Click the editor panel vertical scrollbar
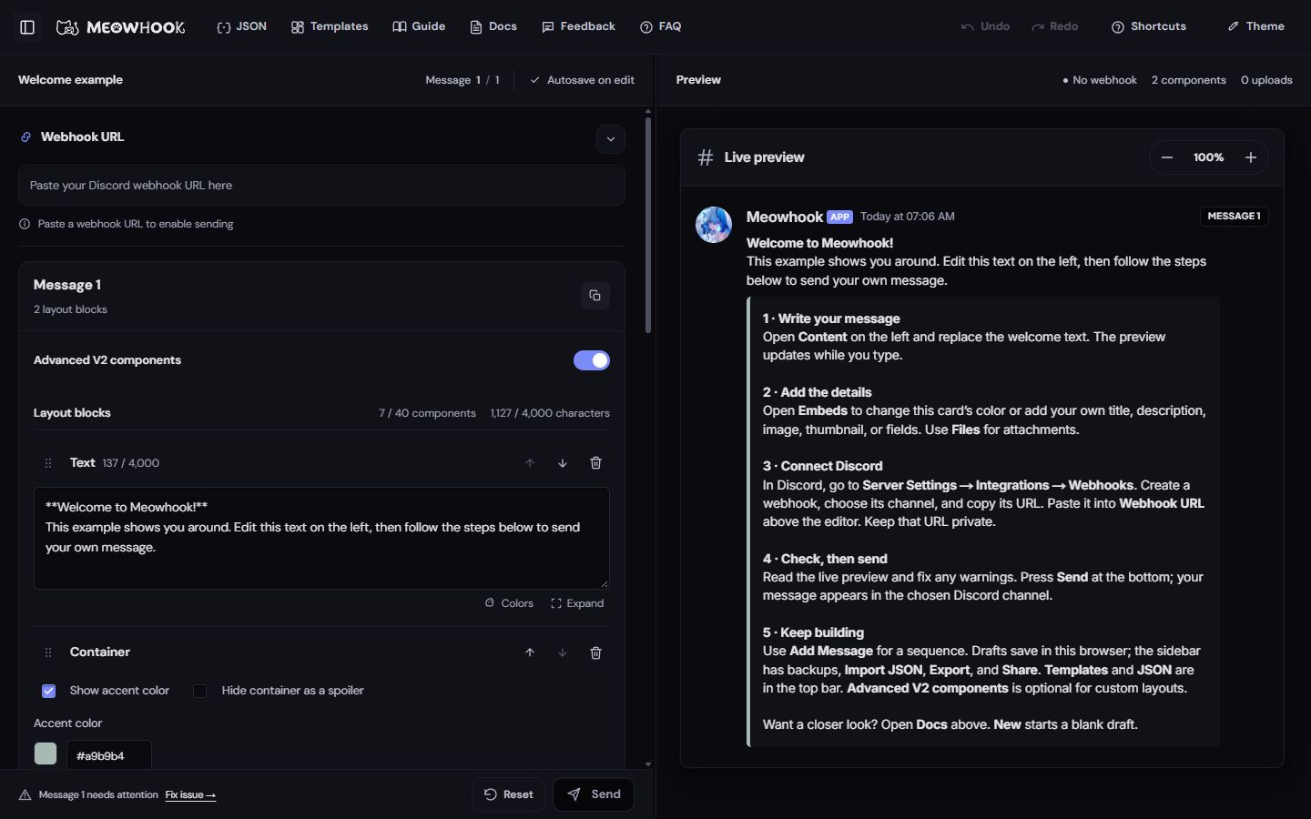 pos(648,225)
